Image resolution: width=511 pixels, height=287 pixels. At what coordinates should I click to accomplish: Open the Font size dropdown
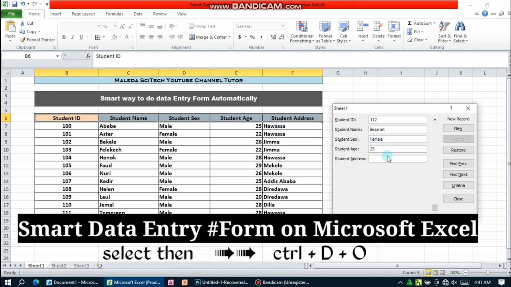click(x=115, y=26)
